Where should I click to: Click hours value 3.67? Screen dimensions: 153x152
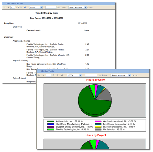coord(87,50)
